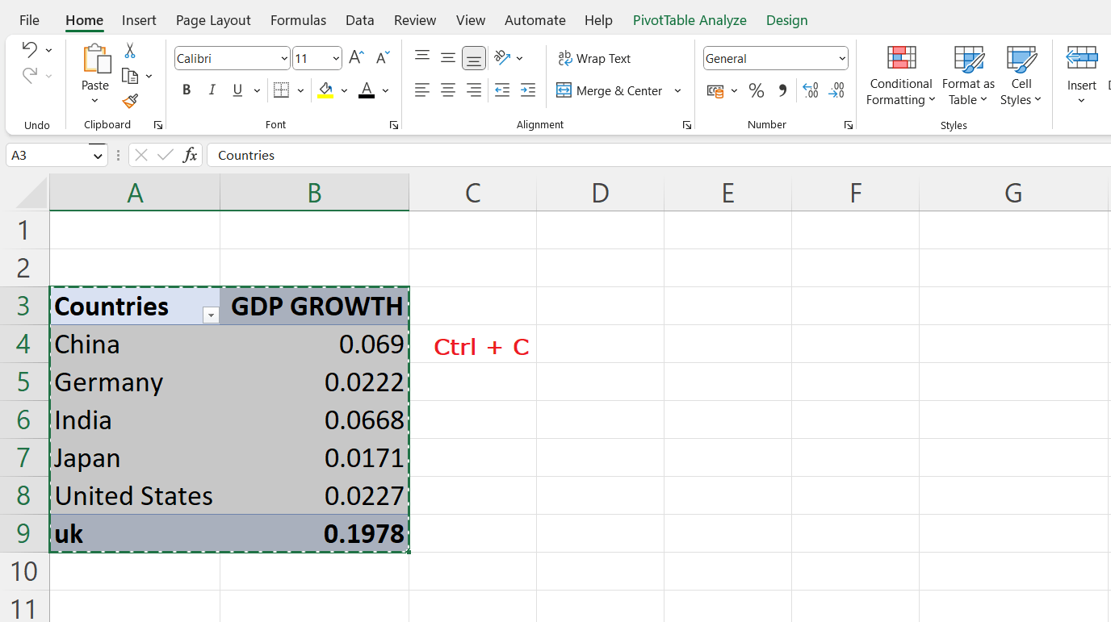Open the Number Format dropdown showing General
Screen dimensions: 1111x622
(x=774, y=58)
